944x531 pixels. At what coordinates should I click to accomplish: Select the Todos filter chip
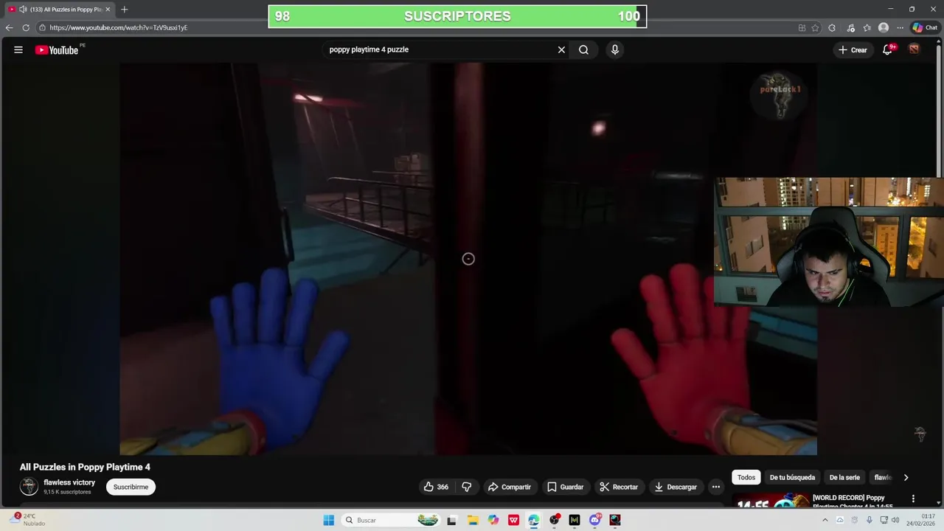pyautogui.click(x=746, y=477)
